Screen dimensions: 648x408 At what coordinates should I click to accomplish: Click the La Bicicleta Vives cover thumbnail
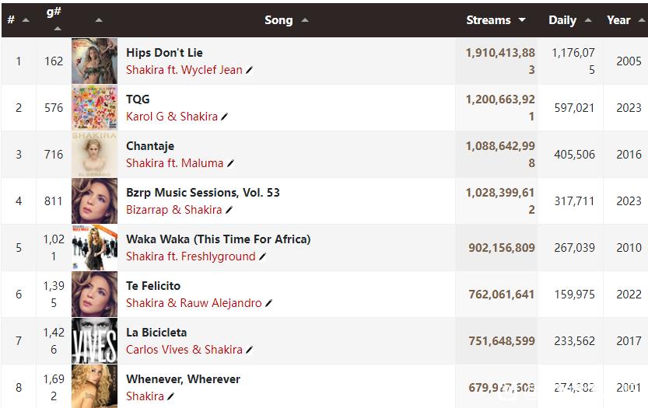coord(94,341)
